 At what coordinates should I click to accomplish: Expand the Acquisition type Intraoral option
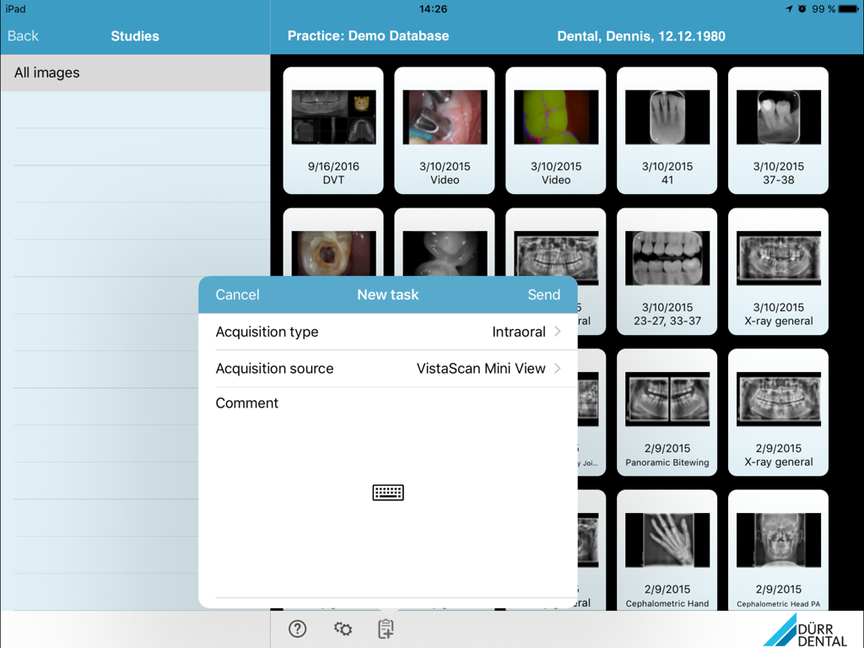click(518, 332)
